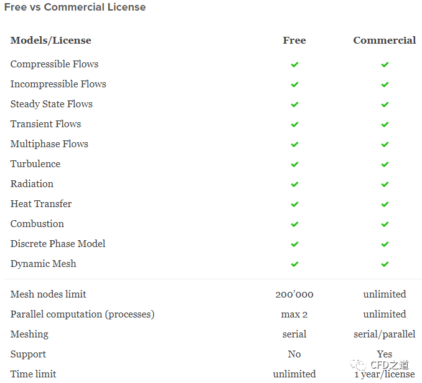
Task: Click the Commercial column header
Action: pos(385,41)
